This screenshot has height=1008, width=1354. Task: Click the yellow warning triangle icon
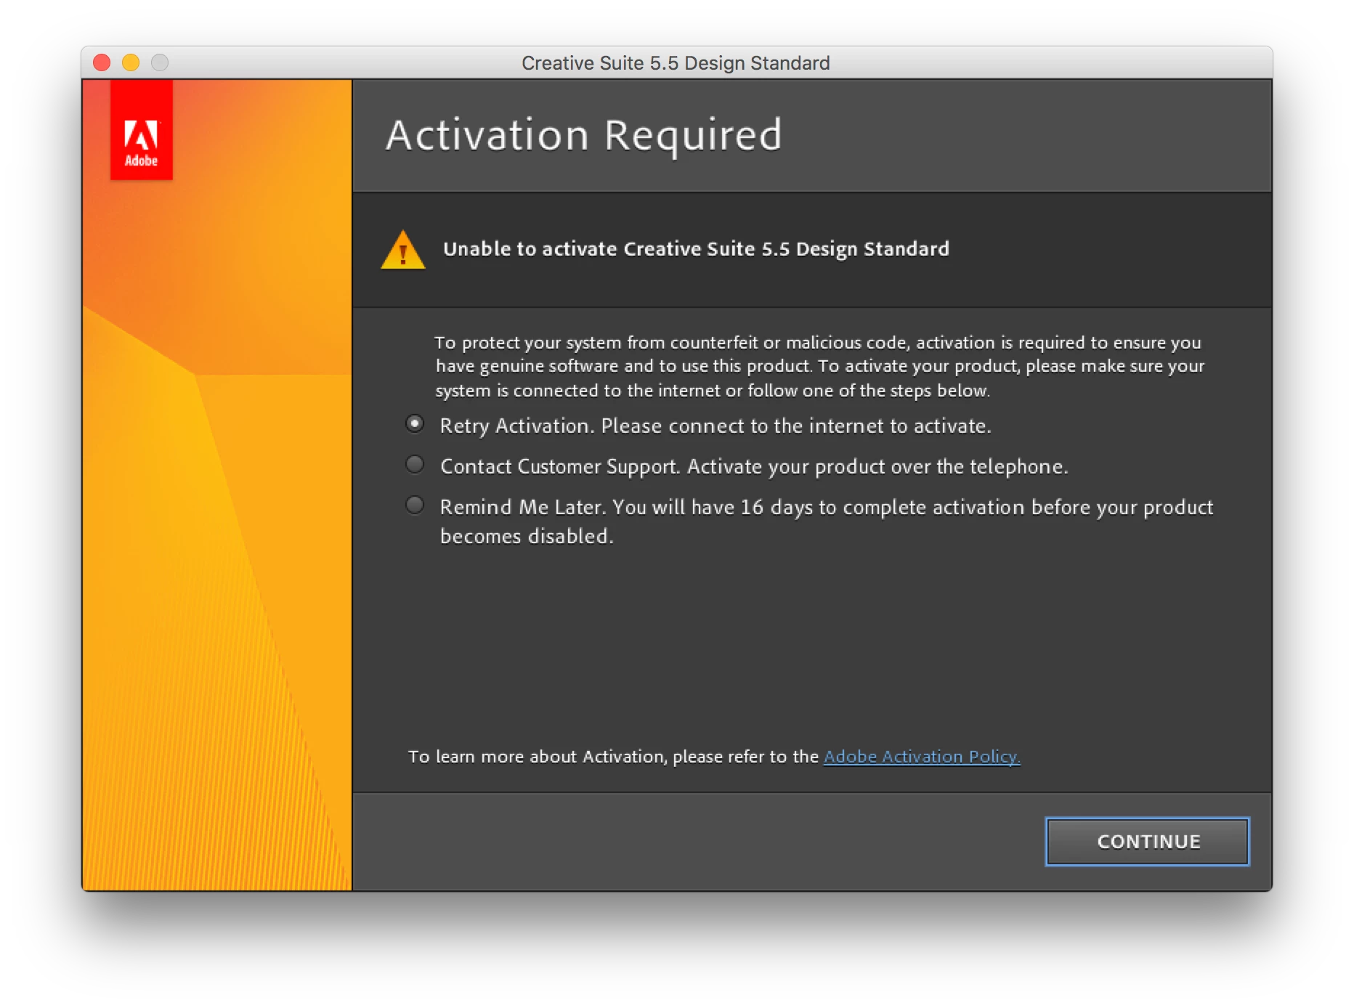(x=403, y=250)
